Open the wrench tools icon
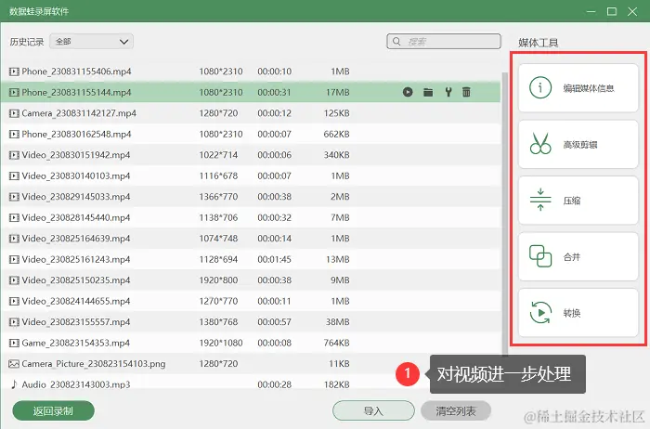Viewport: 650px width, 429px height. pos(448,92)
